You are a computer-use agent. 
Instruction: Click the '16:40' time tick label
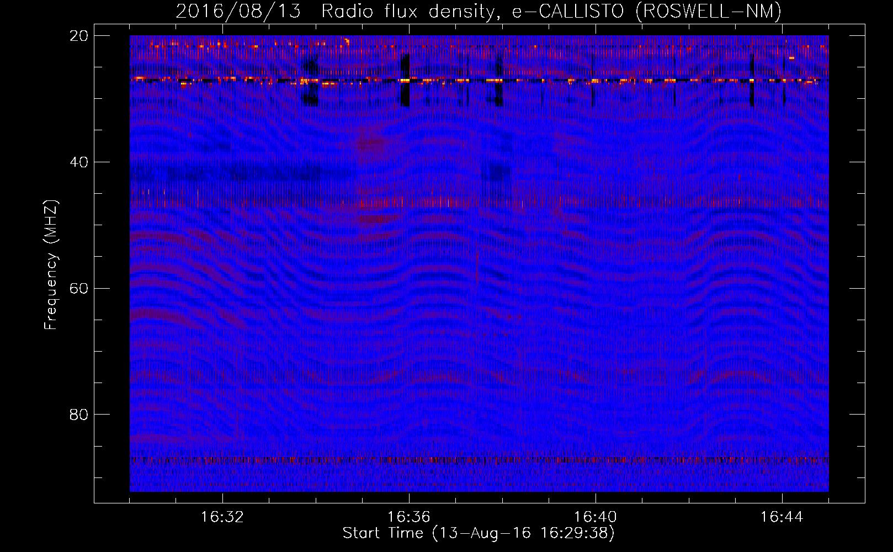coord(595,517)
